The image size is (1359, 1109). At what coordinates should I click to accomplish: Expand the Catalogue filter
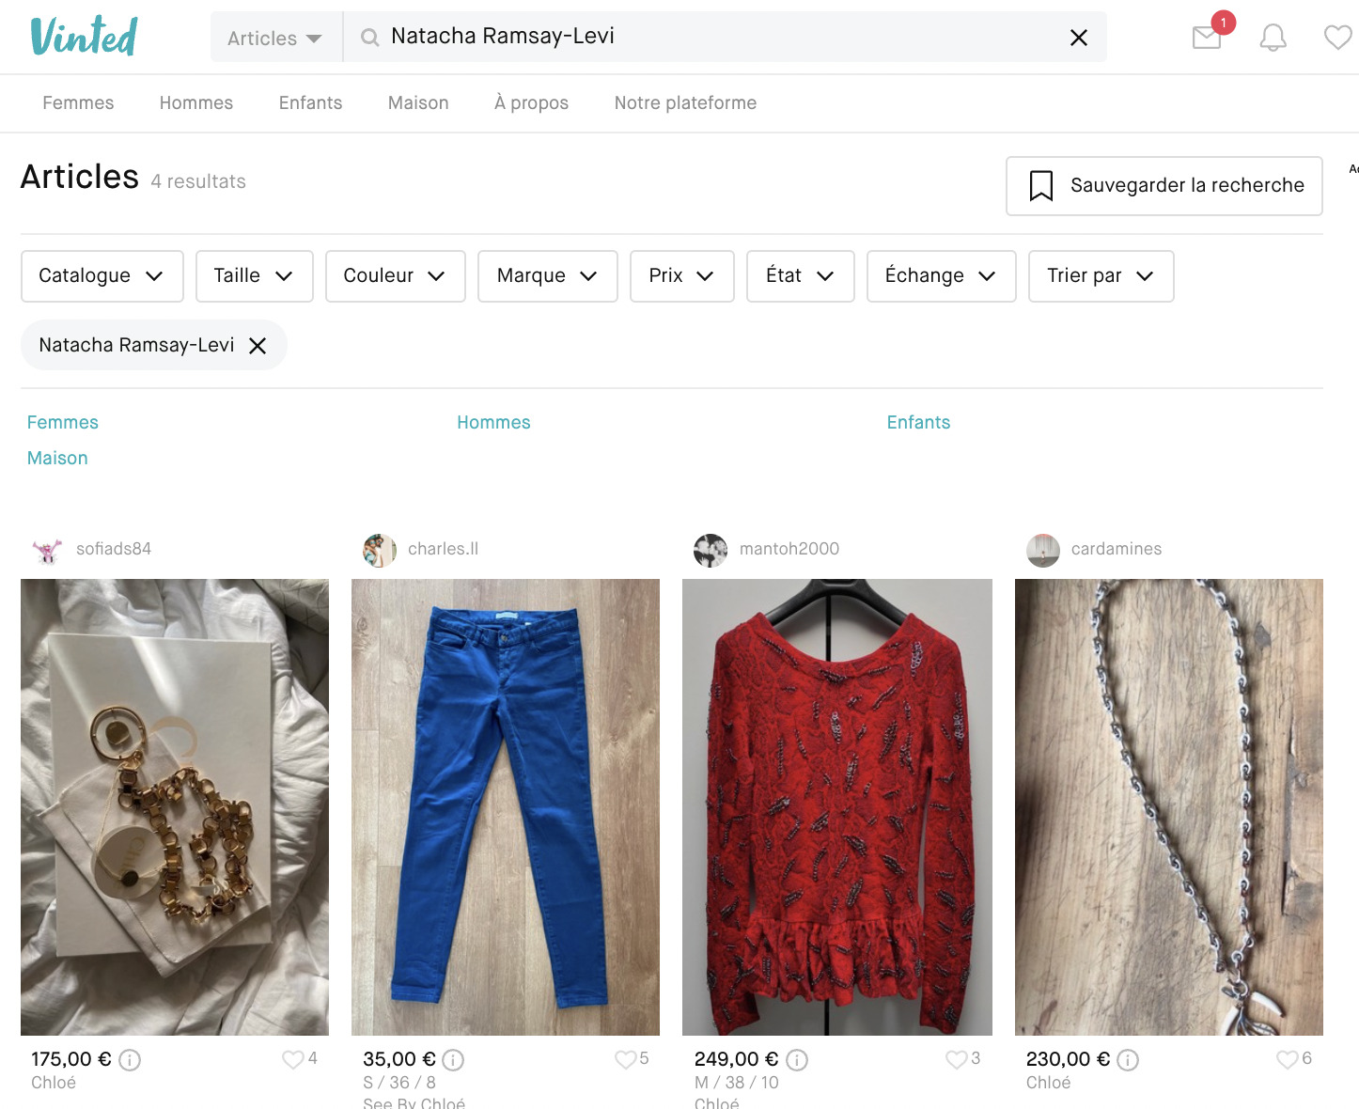102,276
